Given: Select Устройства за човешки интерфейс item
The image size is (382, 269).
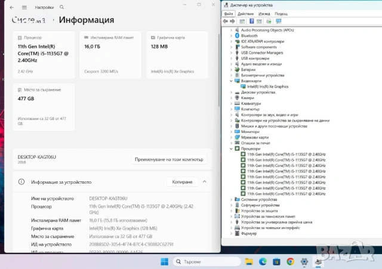Looking at the screenshot, I should 270,228.
